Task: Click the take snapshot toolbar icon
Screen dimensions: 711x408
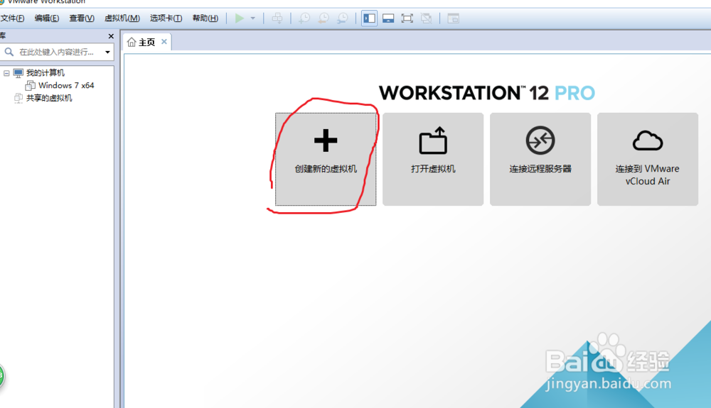Action: (304, 18)
